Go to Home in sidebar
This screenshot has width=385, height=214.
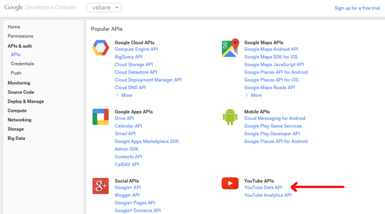tap(14, 27)
